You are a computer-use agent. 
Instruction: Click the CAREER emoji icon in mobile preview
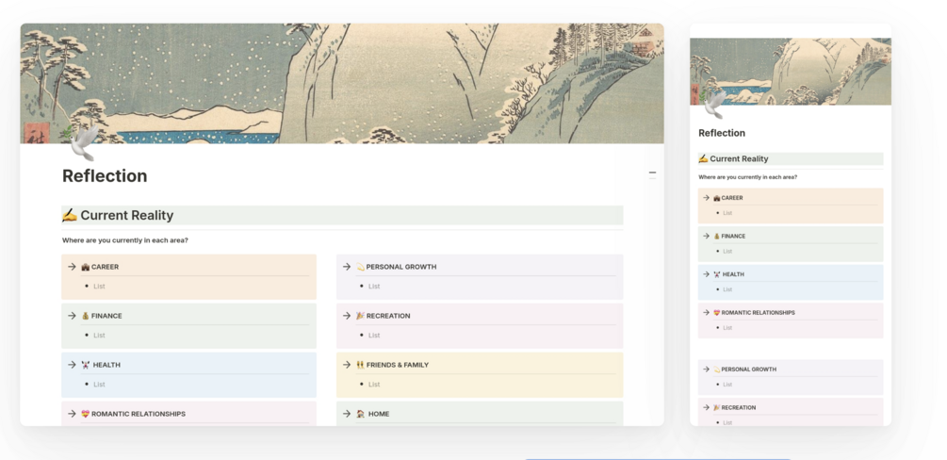[x=717, y=198]
